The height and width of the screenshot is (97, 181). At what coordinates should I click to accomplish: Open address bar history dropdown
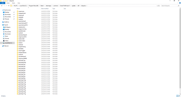coord(157,6)
